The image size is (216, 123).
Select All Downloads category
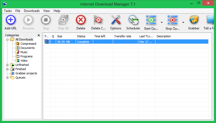24,39
